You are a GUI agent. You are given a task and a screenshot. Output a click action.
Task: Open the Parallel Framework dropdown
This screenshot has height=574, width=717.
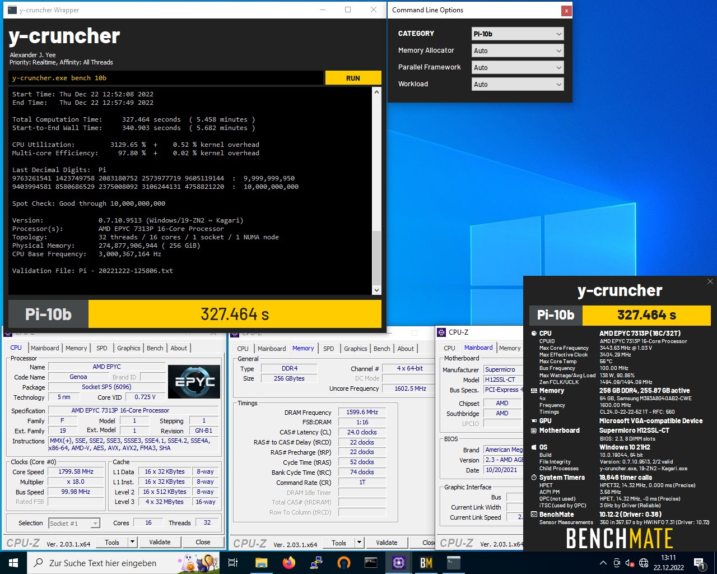click(x=518, y=67)
